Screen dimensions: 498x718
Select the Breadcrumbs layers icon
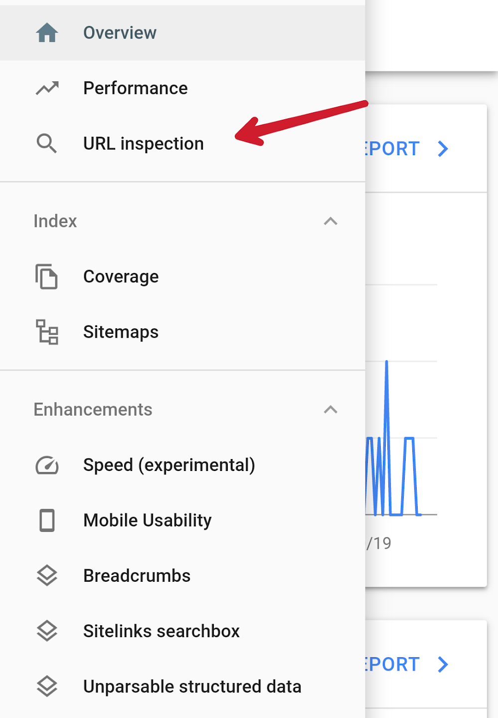pos(47,576)
